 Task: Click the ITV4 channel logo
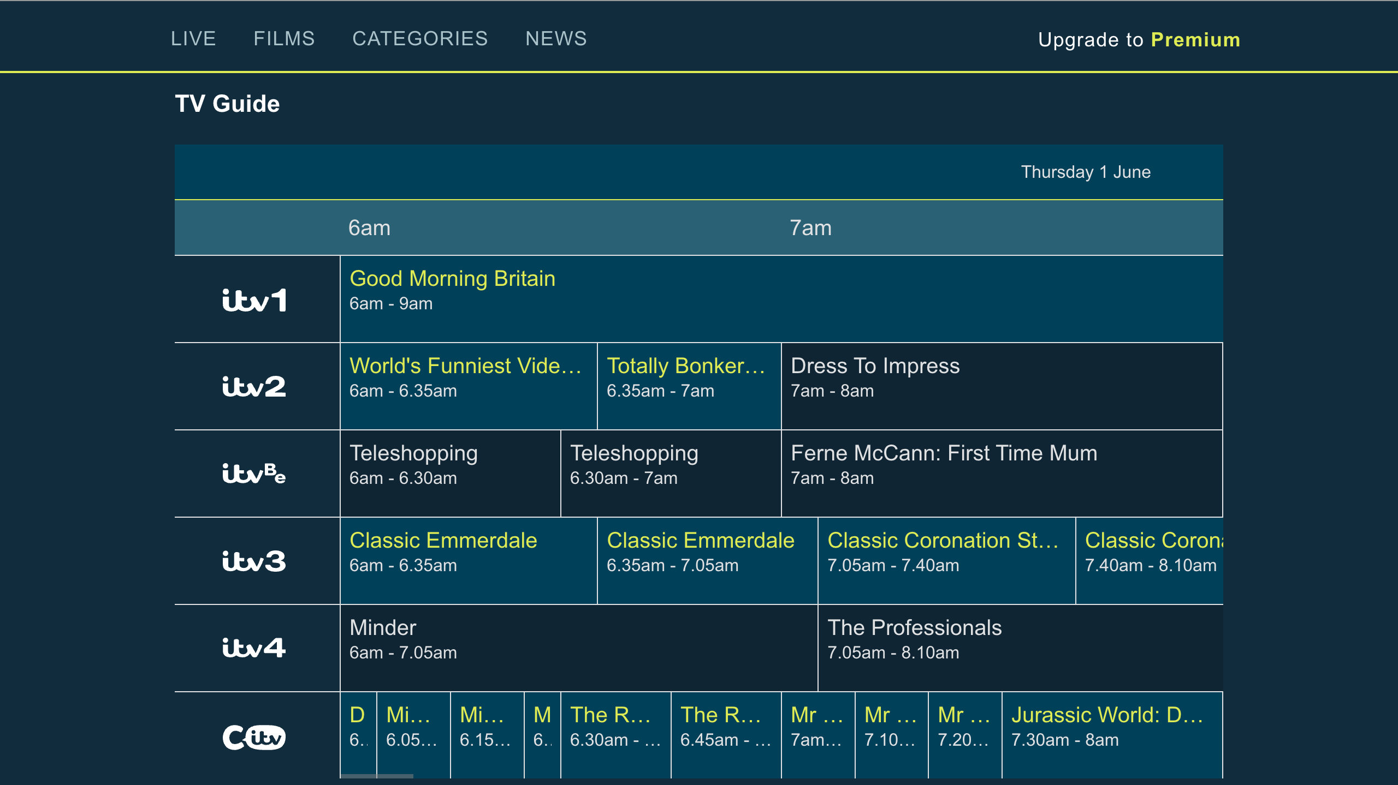tap(254, 648)
